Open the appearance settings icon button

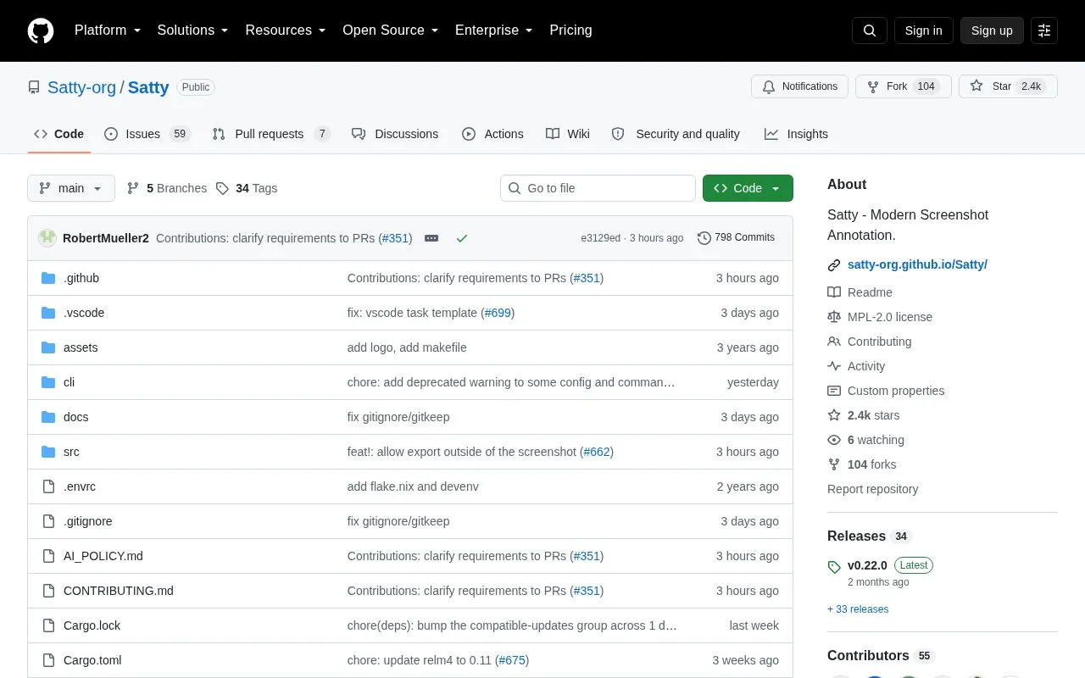click(x=1044, y=31)
